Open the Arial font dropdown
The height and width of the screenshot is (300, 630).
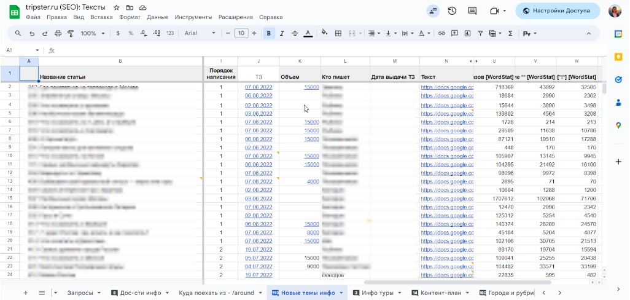(x=200, y=33)
